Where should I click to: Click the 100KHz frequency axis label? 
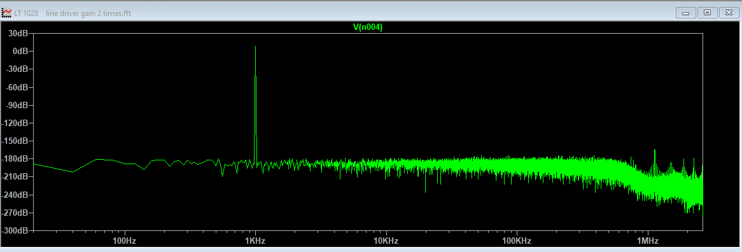pos(517,241)
